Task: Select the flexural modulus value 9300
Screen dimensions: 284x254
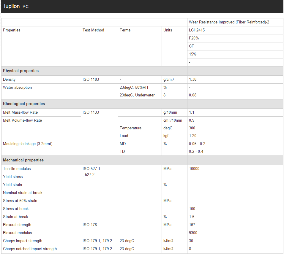Action: (193, 233)
